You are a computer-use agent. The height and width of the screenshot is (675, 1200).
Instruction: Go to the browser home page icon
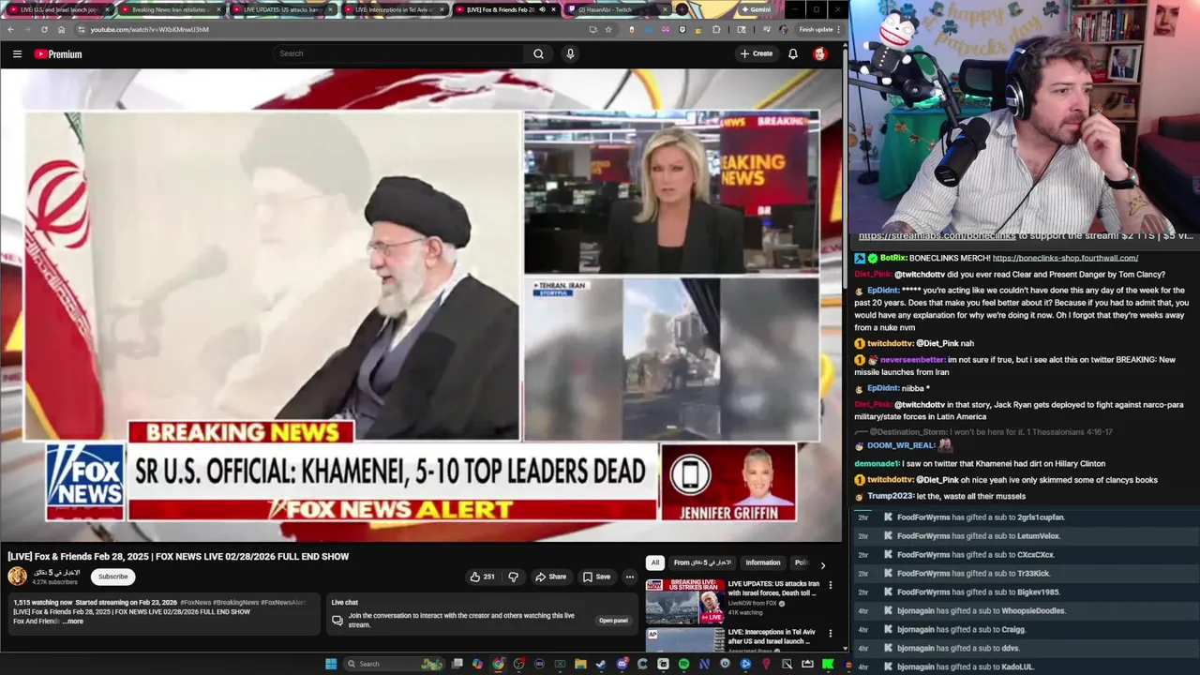(61, 29)
